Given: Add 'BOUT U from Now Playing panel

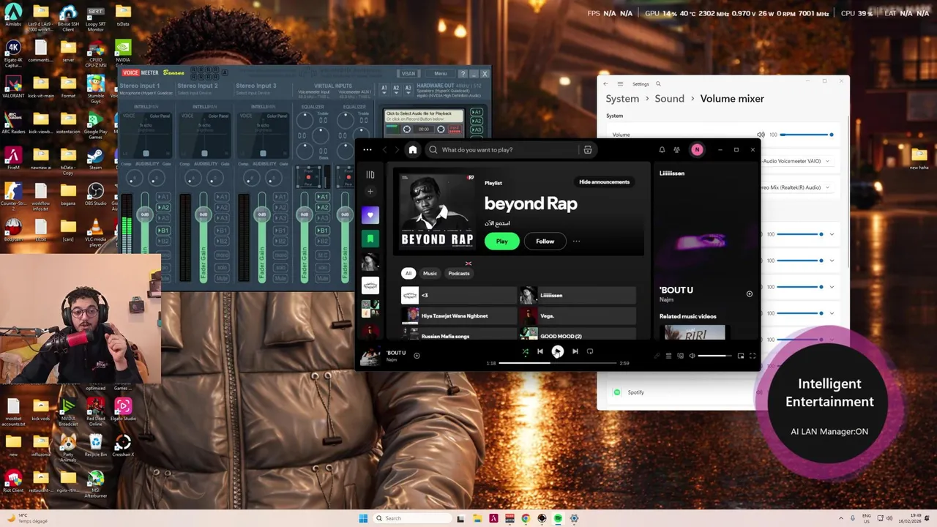Looking at the screenshot, I should coord(749,294).
